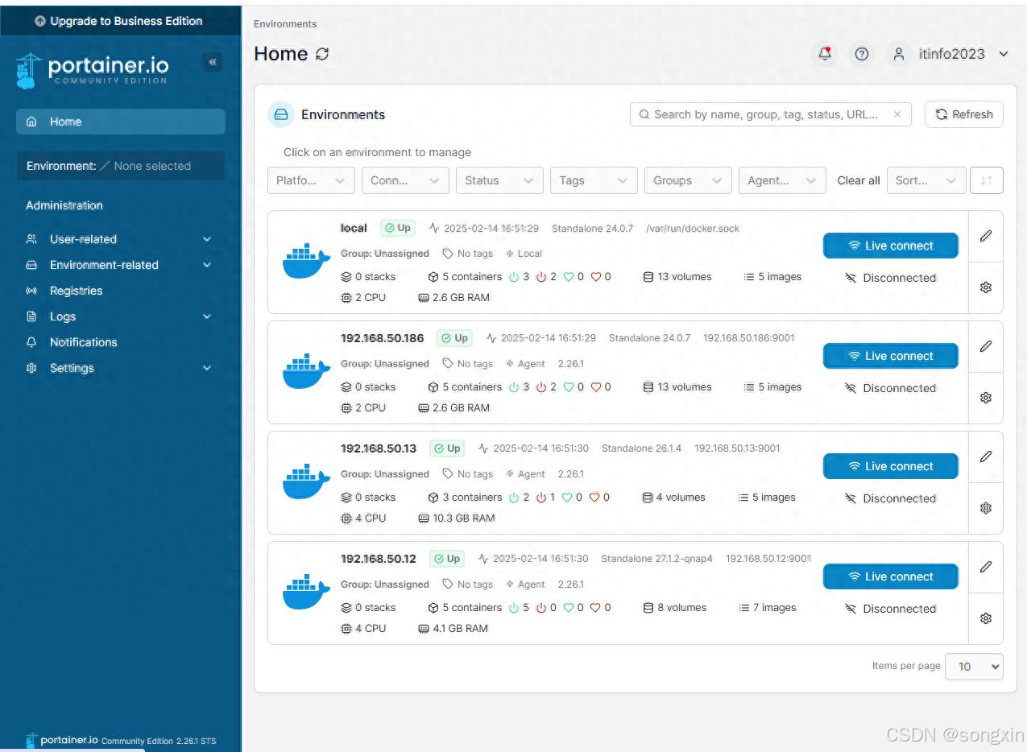The height and width of the screenshot is (752, 1027).
Task: Open the 192.168.50.13 environment name
Action: (x=379, y=448)
